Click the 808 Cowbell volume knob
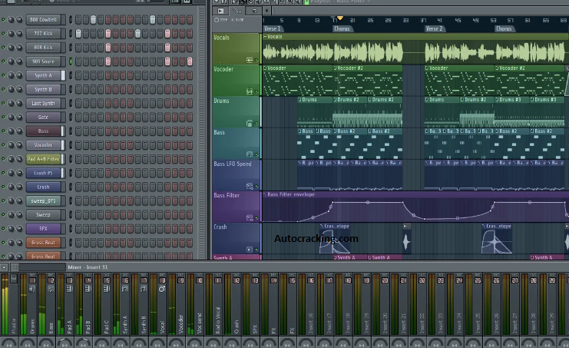The image size is (569, 348). click(19, 20)
